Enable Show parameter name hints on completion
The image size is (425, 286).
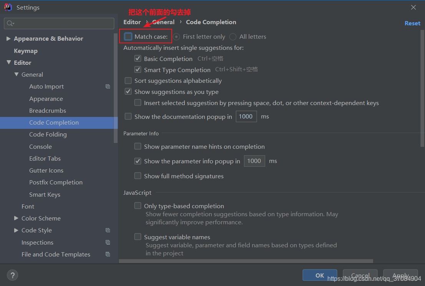coord(138,146)
